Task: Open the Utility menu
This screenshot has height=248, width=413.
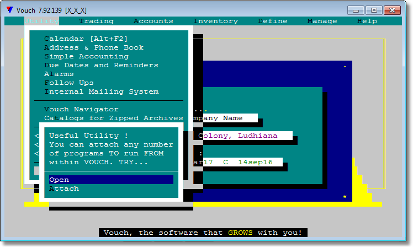Action: tap(41, 21)
